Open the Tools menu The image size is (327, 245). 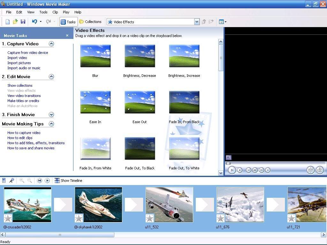43,12
